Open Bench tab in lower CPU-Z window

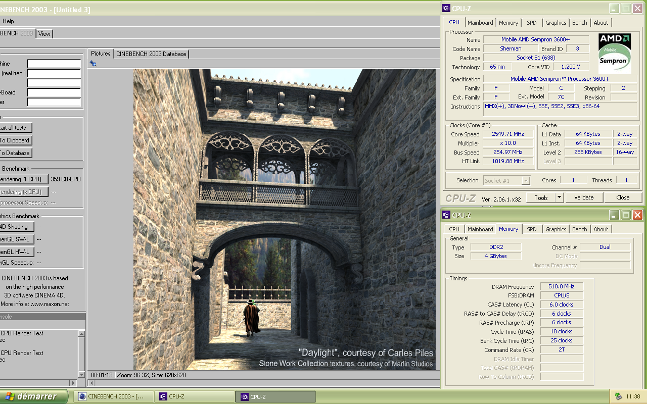click(x=580, y=229)
